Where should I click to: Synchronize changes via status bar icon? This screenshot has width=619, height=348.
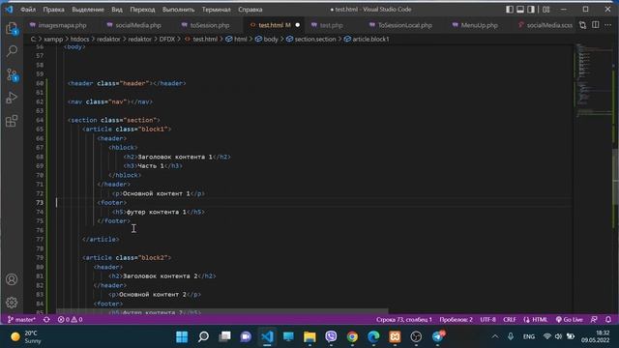pyautogui.click(x=46, y=320)
